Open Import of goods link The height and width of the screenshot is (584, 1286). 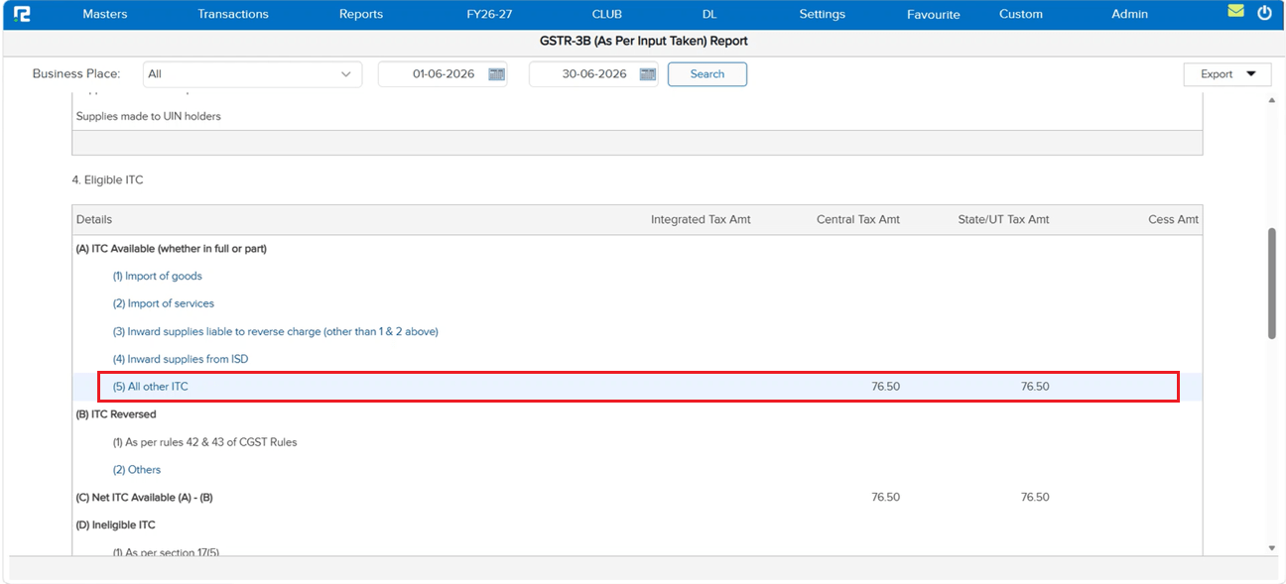pyautogui.click(x=157, y=277)
